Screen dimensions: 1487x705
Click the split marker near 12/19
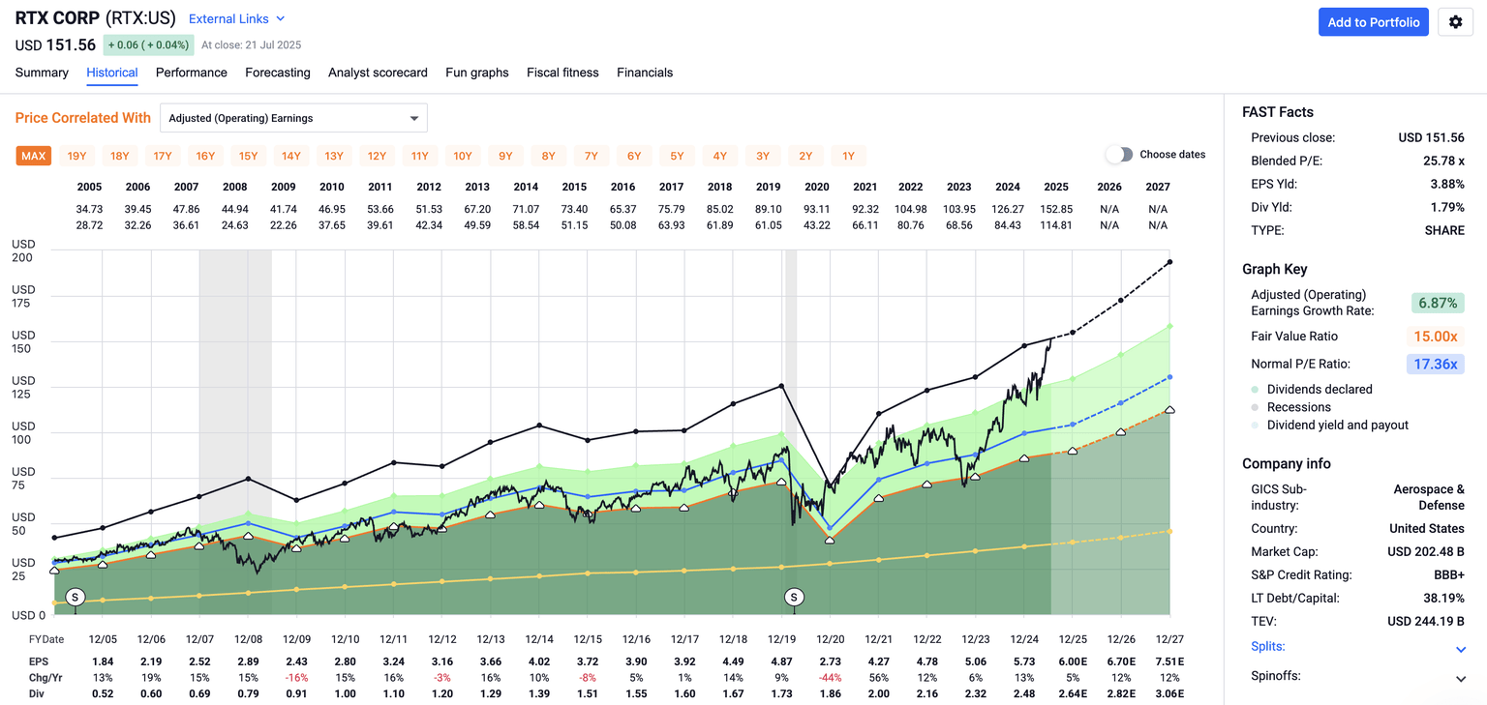(794, 597)
